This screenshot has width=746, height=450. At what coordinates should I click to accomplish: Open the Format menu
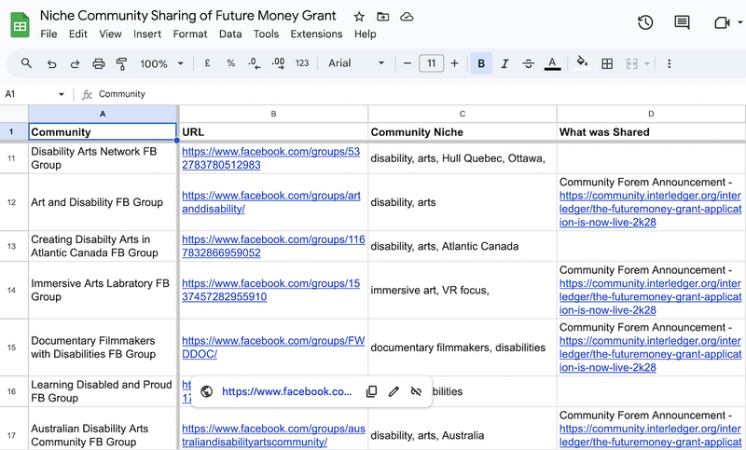pyautogui.click(x=190, y=34)
